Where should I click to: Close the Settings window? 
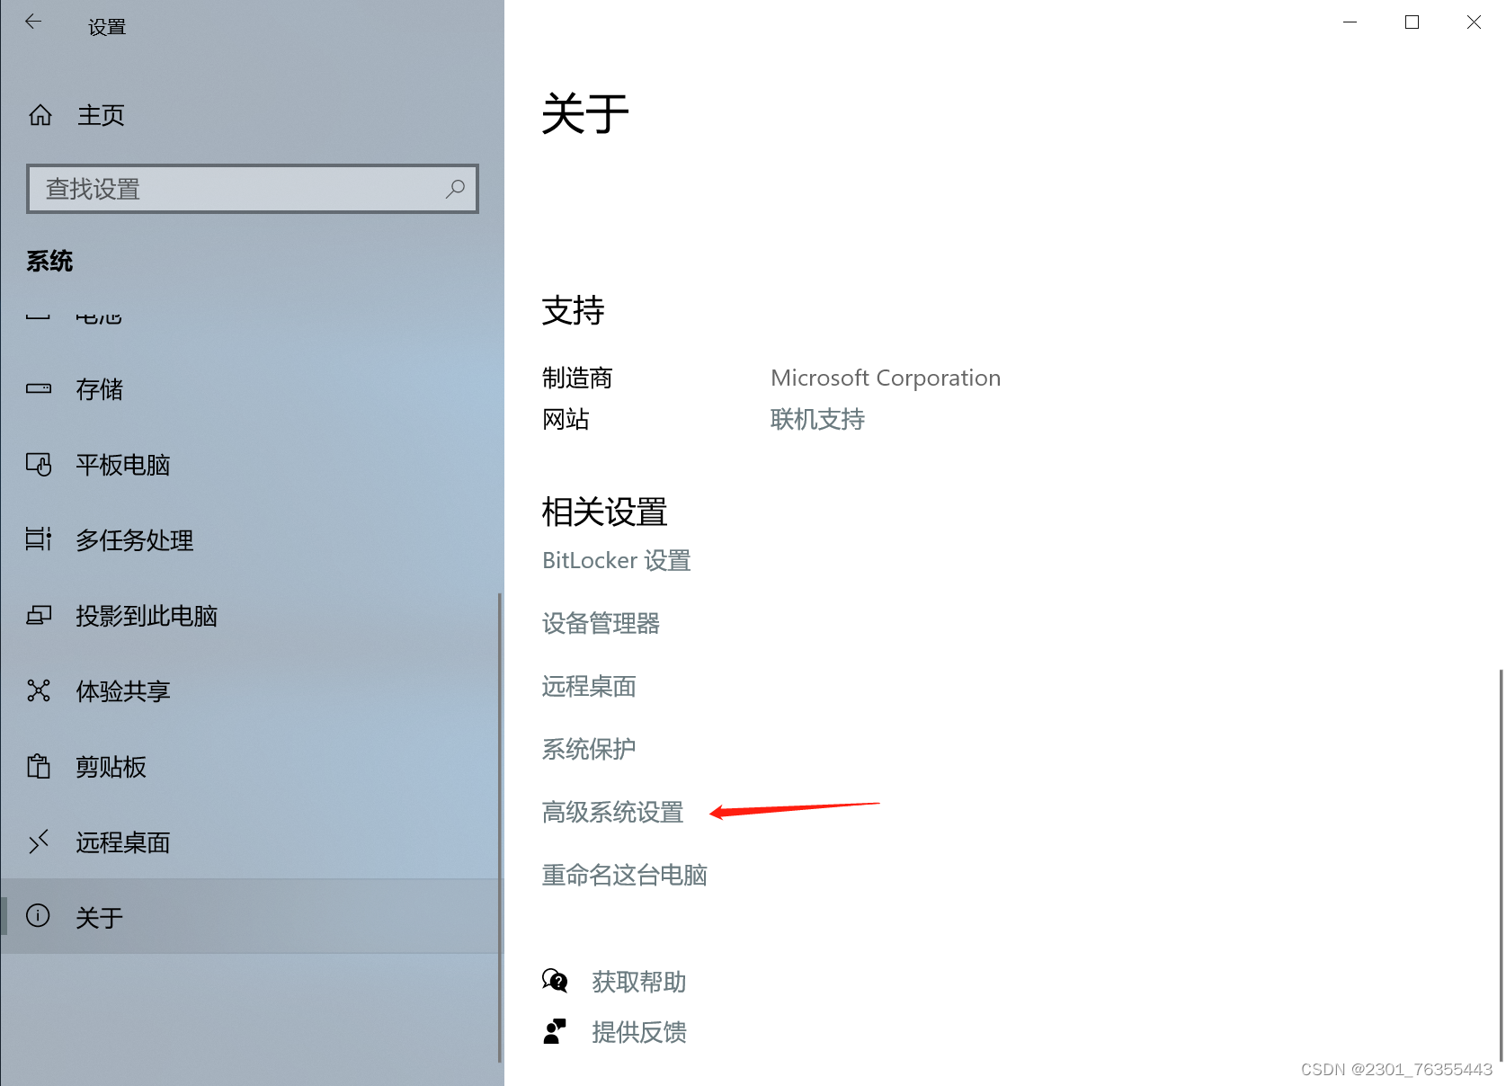(1474, 22)
